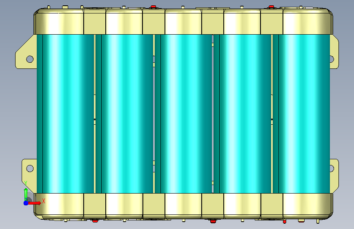Pick the hole in the upper-left mounting tab

click(30, 59)
